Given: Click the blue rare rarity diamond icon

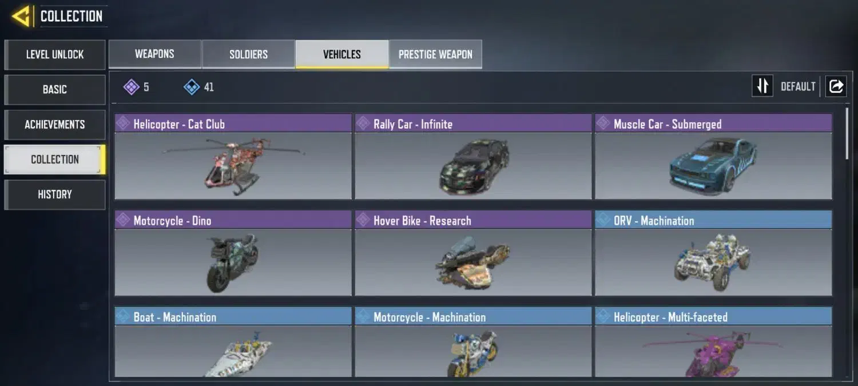Looking at the screenshot, I should 192,87.
